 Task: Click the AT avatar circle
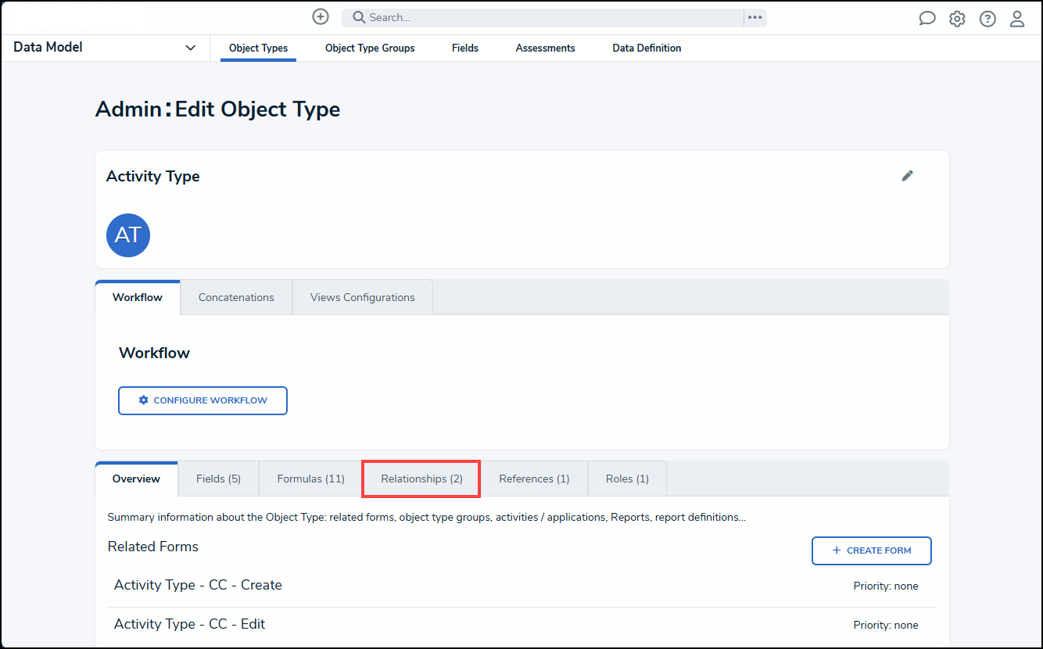pos(128,235)
